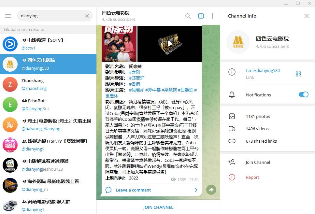Toggle Notifications switch off
315x214 pixels.
coord(303,94)
